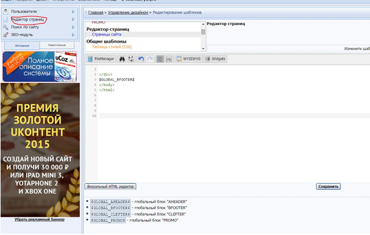Viewport: 370px width, 235px height.
Task: Select Таблица стилей (CSS) template
Action: click(x=111, y=47)
